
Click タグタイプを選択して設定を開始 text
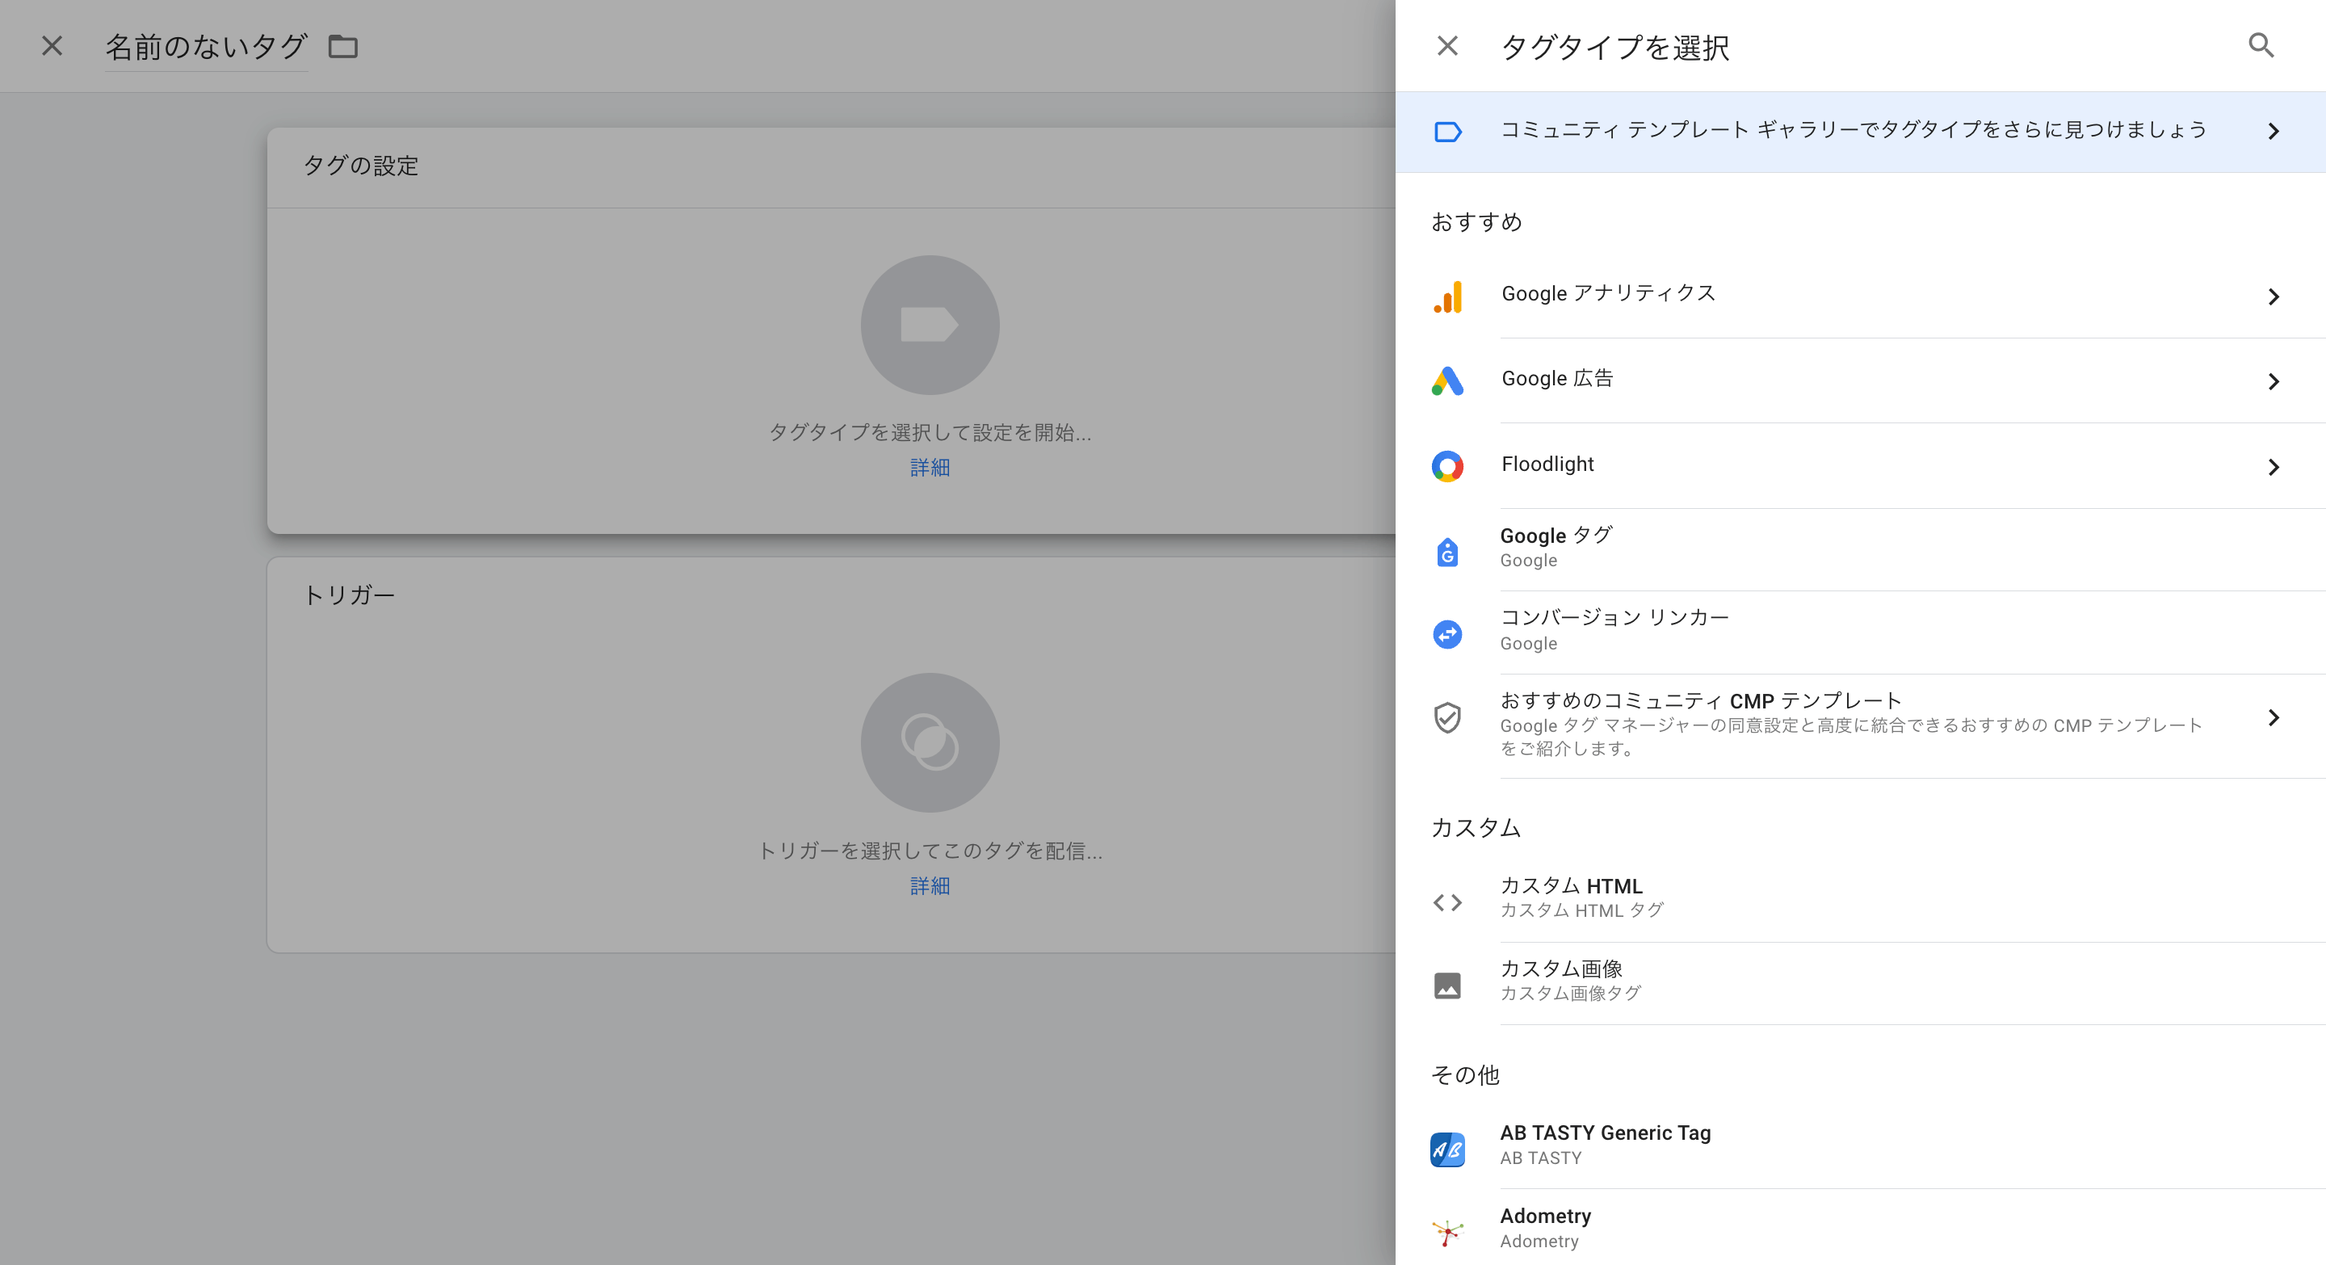click(x=930, y=432)
